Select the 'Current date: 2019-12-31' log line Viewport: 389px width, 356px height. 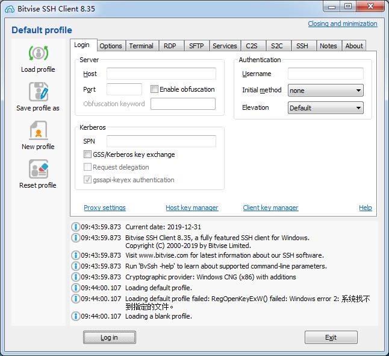point(163,227)
